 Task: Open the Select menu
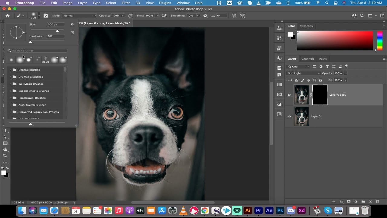111,3
